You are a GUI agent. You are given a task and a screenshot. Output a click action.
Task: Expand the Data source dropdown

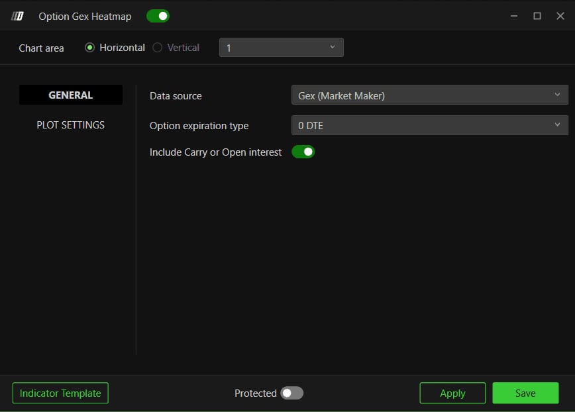point(430,95)
